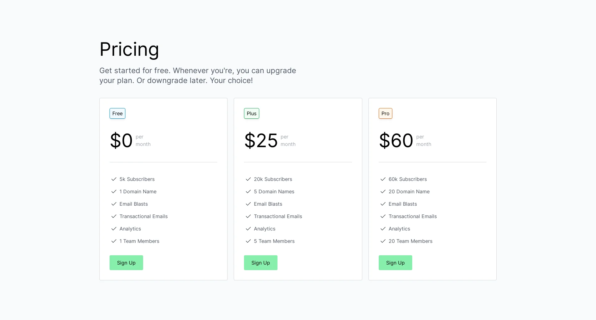Screen dimensions: 596x320
Task: Click checkmark beside Free plan Email Blasts
Action: (114, 204)
